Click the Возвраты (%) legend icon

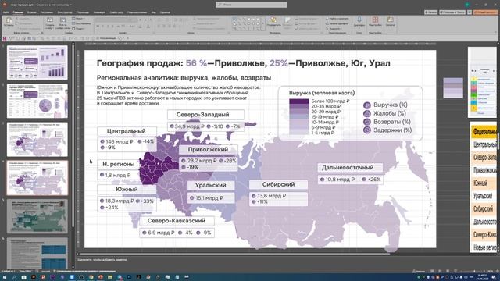click(367, 122)
